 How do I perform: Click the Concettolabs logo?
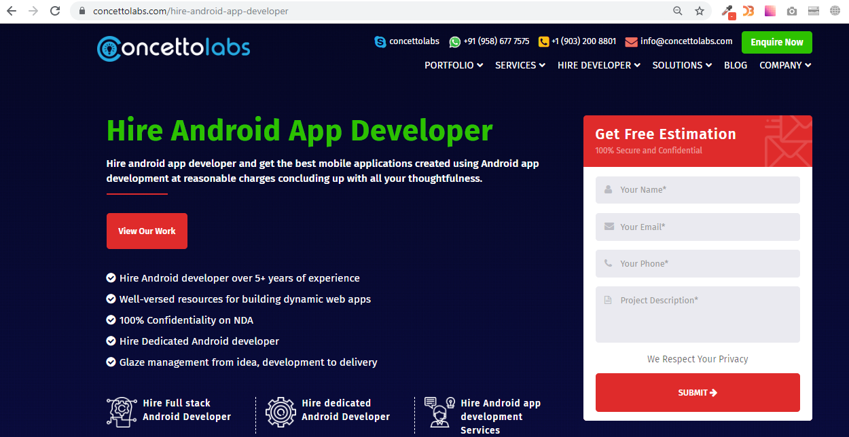point(174,47)
